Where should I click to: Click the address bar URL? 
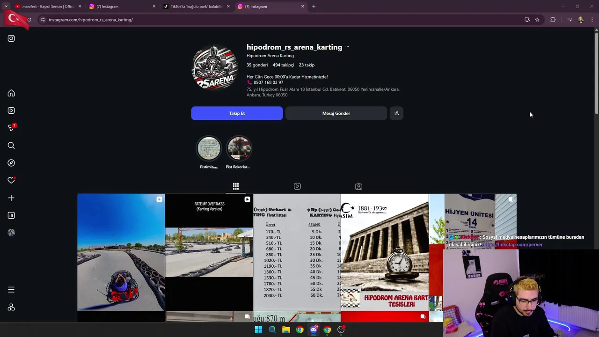point(91,20)
